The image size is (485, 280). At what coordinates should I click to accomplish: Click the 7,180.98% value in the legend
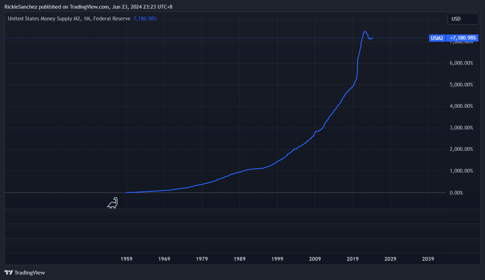coord(145,19)
